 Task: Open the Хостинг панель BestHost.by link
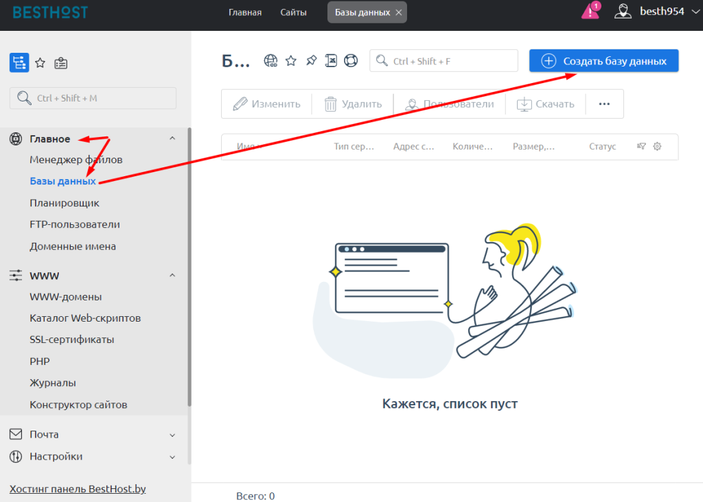pos(78,489)
